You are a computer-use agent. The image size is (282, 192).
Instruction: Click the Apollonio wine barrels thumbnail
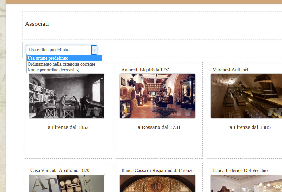(x=67, y=183)
